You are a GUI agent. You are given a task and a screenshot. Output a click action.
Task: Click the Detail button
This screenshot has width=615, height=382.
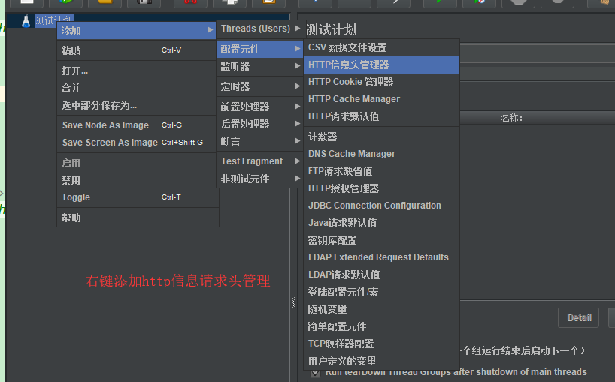click(x=578, y=317)
